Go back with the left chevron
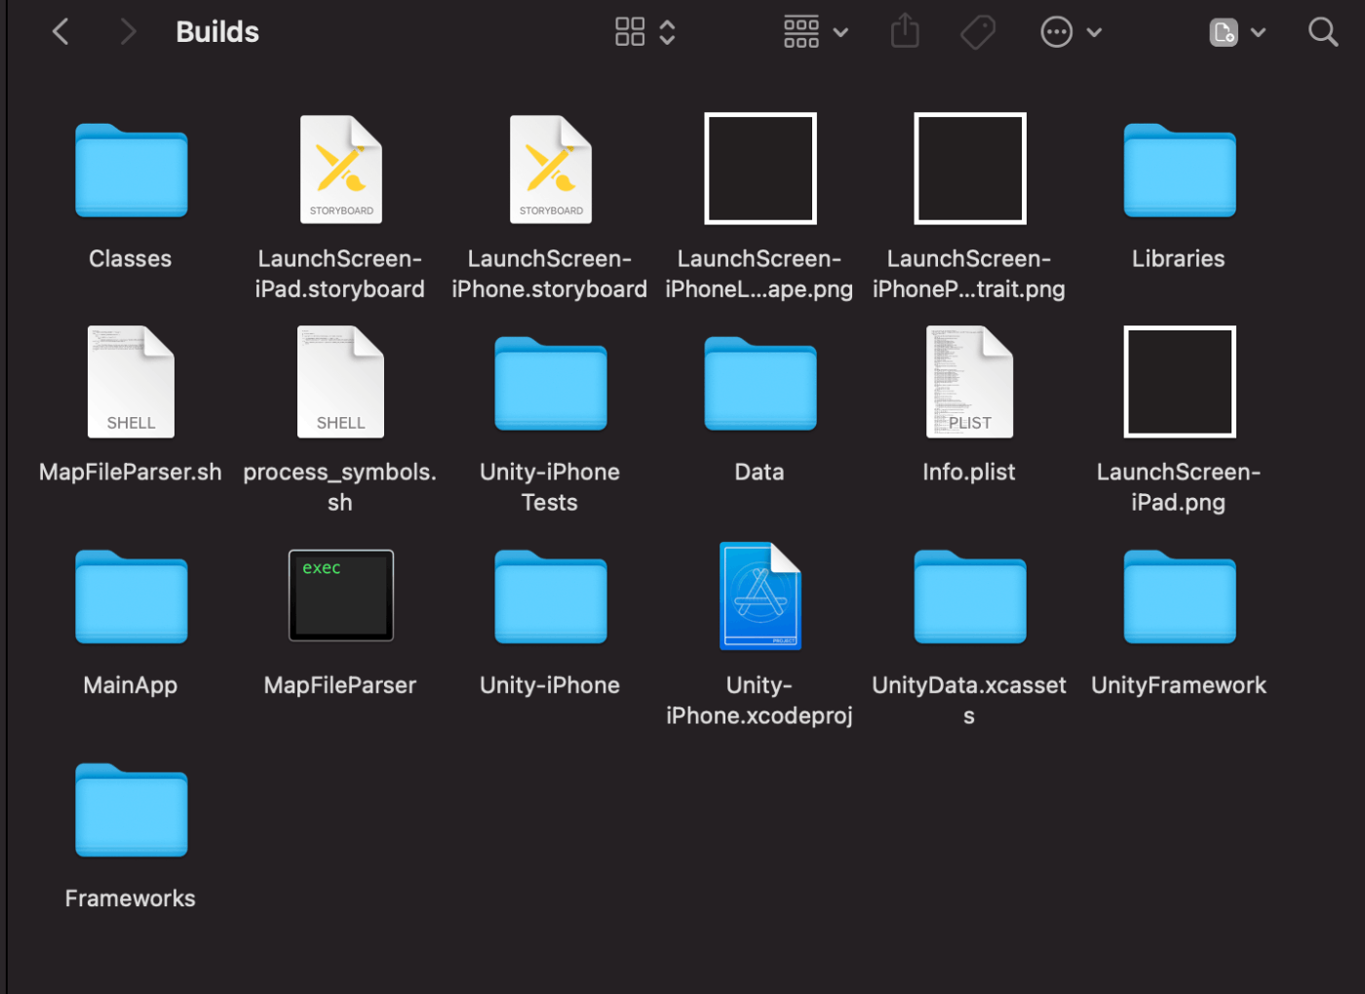1365x994 pixels. pos(60,32)
